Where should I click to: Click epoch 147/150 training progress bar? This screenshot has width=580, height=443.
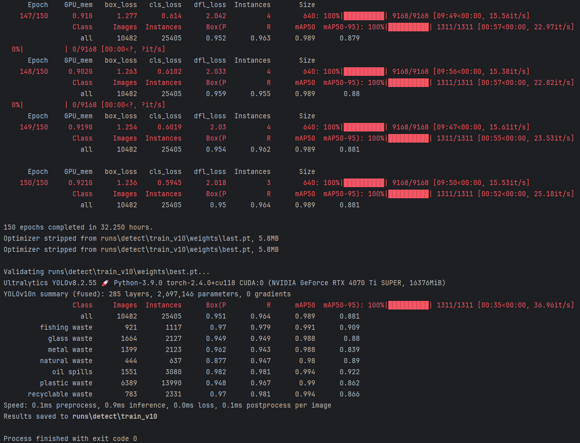point(364,16)
